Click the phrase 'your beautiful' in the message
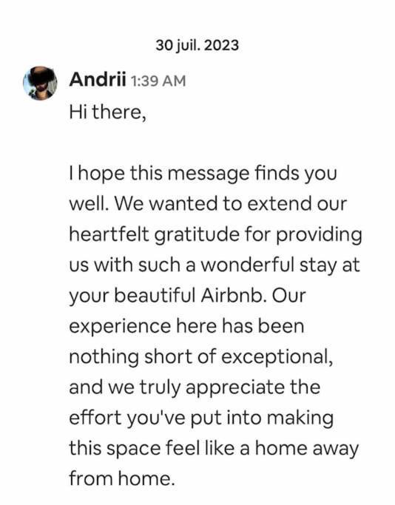 (132, 296)
